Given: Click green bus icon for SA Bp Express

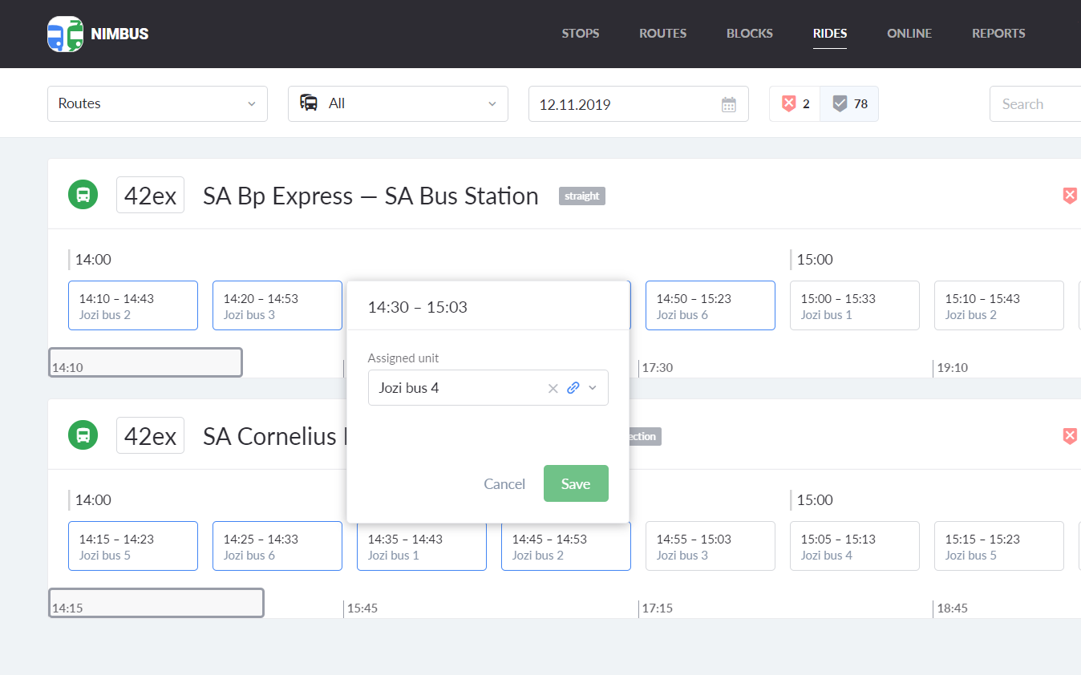Looking at the screenshot, I should coord(83,195).
